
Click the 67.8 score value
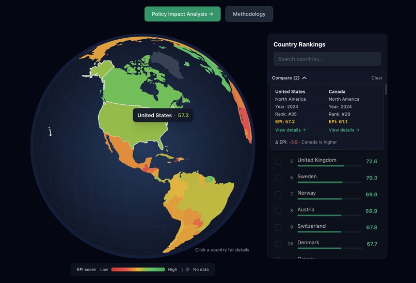pos(372,227)
